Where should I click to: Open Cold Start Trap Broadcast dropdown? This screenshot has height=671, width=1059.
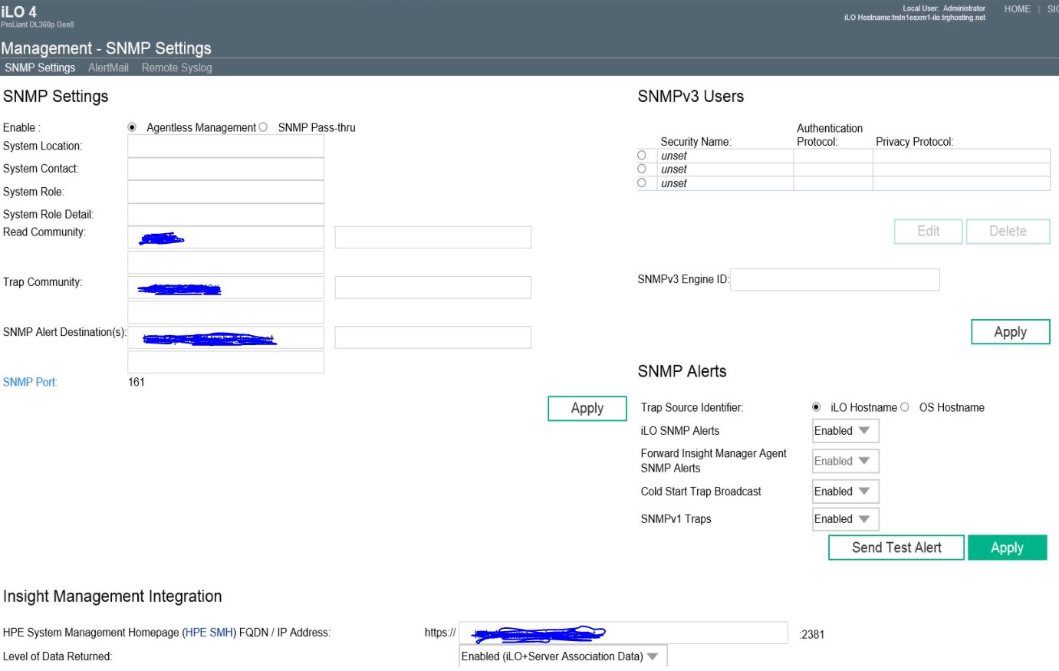(845, 492)
